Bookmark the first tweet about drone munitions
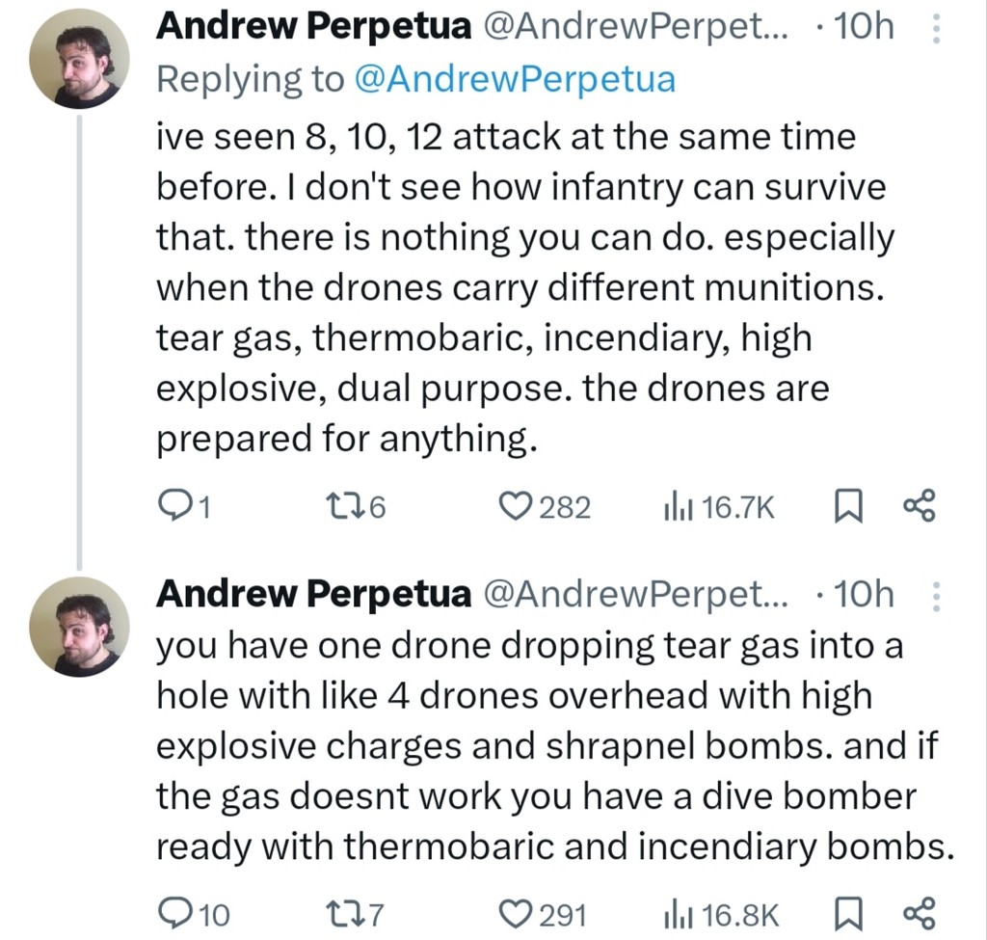The height and width of the screenshot is (940, 987). point(848,505)
